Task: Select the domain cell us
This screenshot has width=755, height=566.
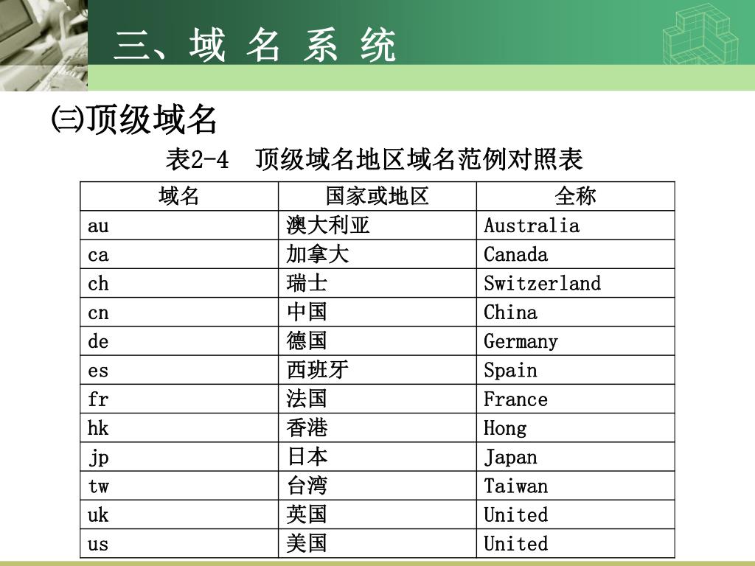Action: 179,543
